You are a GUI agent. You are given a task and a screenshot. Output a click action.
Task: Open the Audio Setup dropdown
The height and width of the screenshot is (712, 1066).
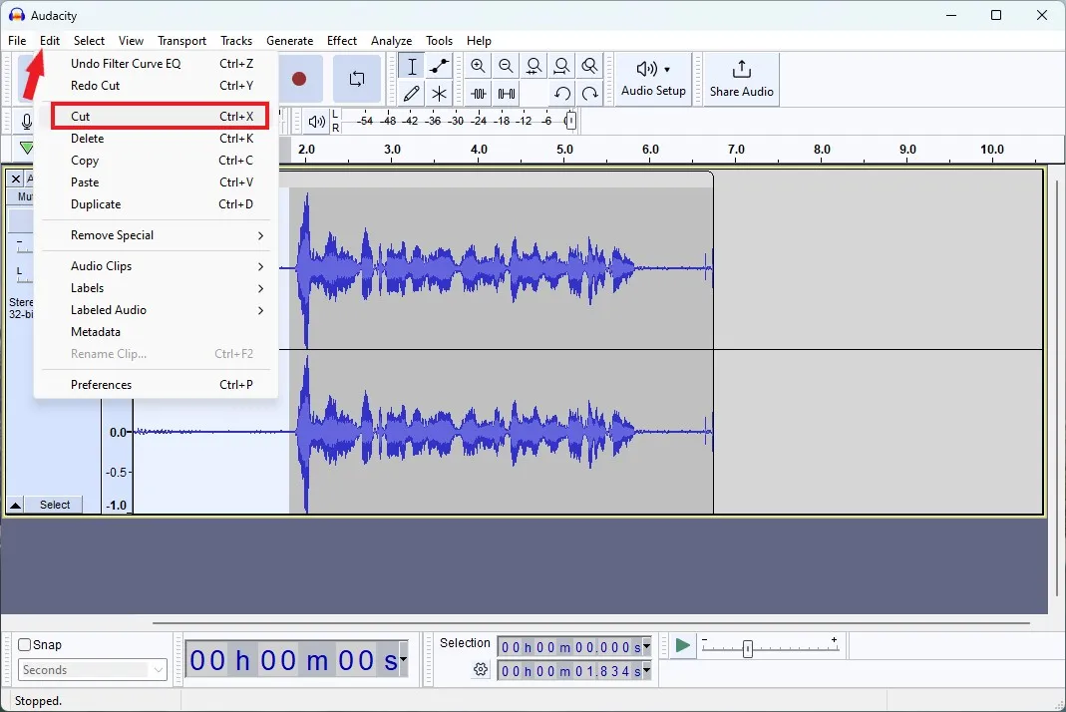[x=653, y=79]
